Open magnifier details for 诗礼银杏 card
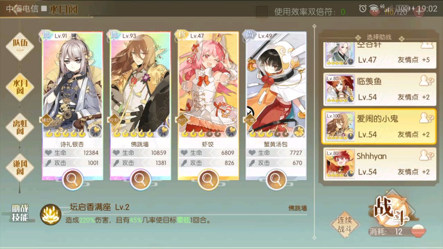The image size is (443, 249). tap(73, 179)
